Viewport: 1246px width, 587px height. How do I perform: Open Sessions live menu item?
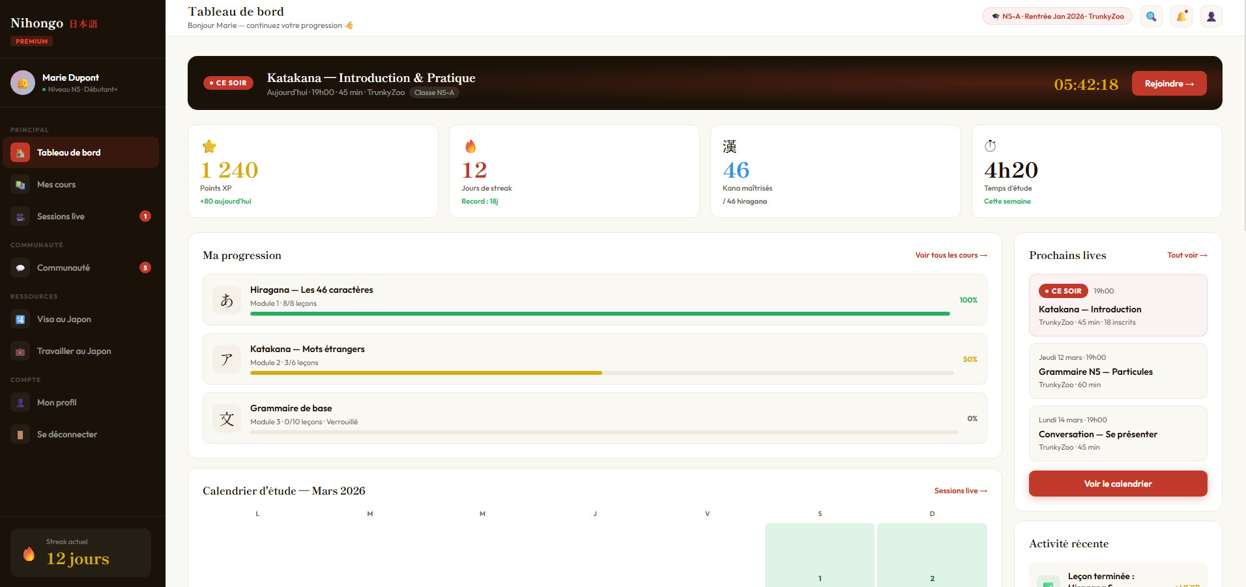click(x=81, y=217)
